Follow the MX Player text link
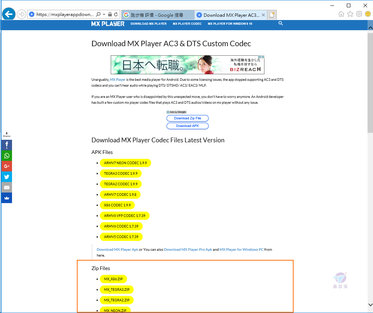Screen dimensions: 373x313 (118, 80)
